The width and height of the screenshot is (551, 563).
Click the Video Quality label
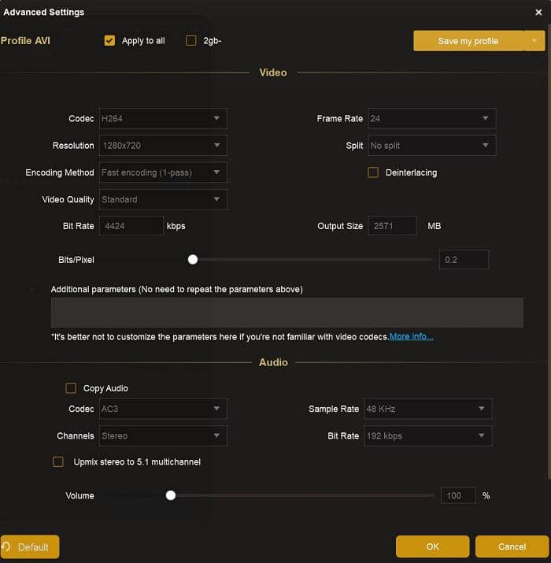coord(68,199)
